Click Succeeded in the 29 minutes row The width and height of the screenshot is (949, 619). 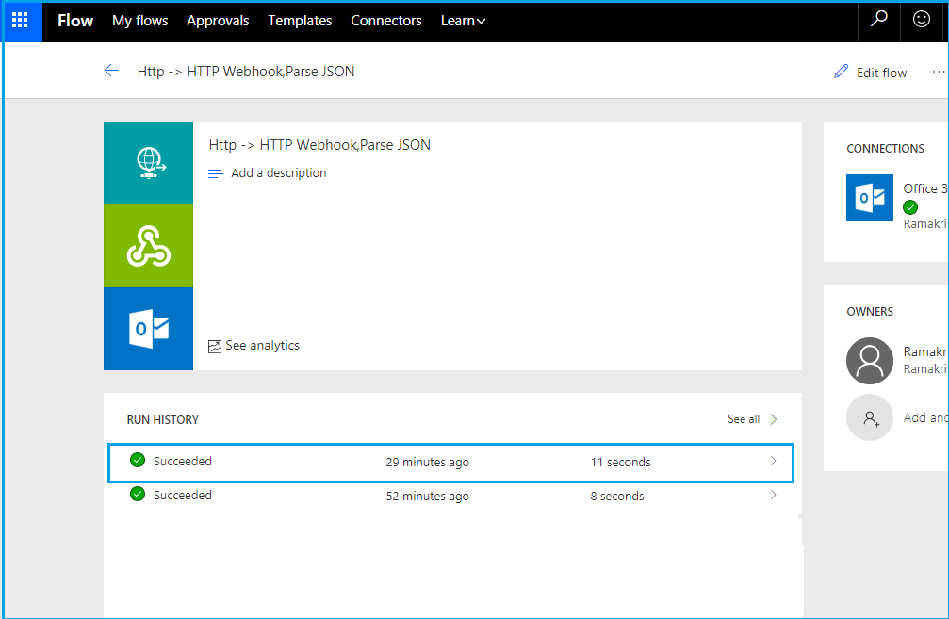click(183, 461)
